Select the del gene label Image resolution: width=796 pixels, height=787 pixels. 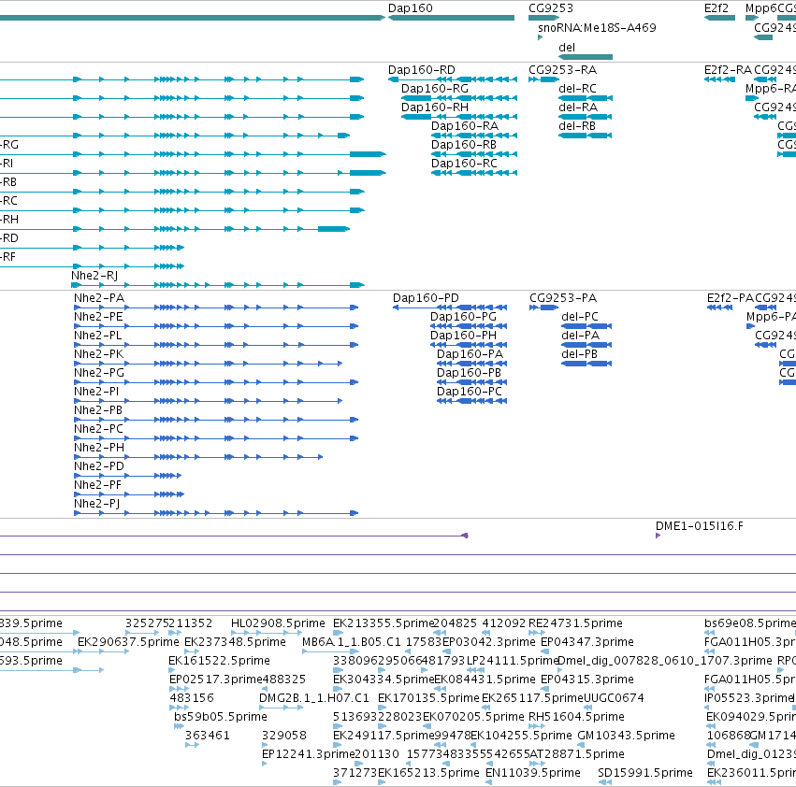567,47
